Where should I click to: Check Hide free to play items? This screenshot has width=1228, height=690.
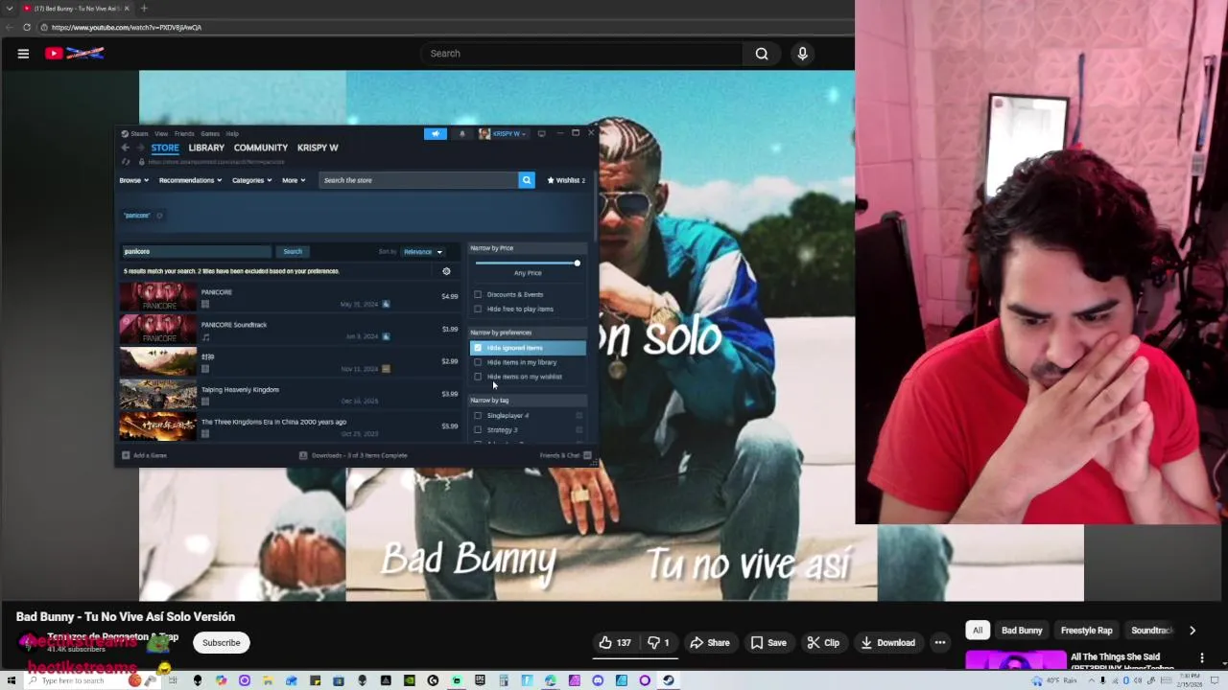pyautogui.click(x=478, y=309)
